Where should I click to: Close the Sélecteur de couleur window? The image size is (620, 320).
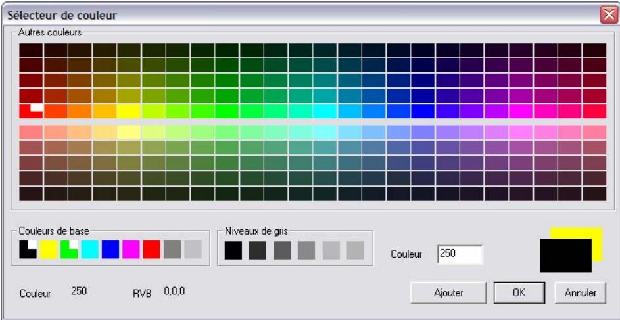click(609, 15)
